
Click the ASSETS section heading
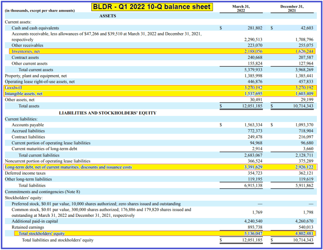coord(108,16)
